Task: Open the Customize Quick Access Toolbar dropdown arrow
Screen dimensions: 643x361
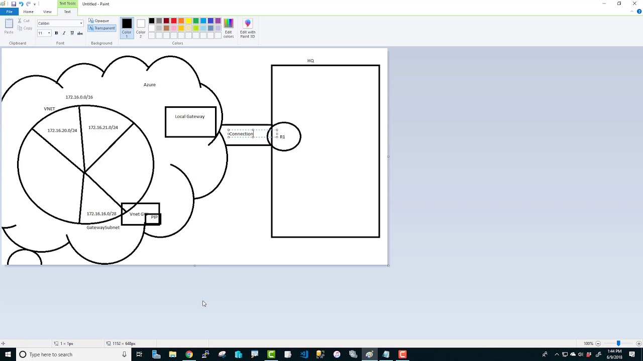Action: (35, 4)
